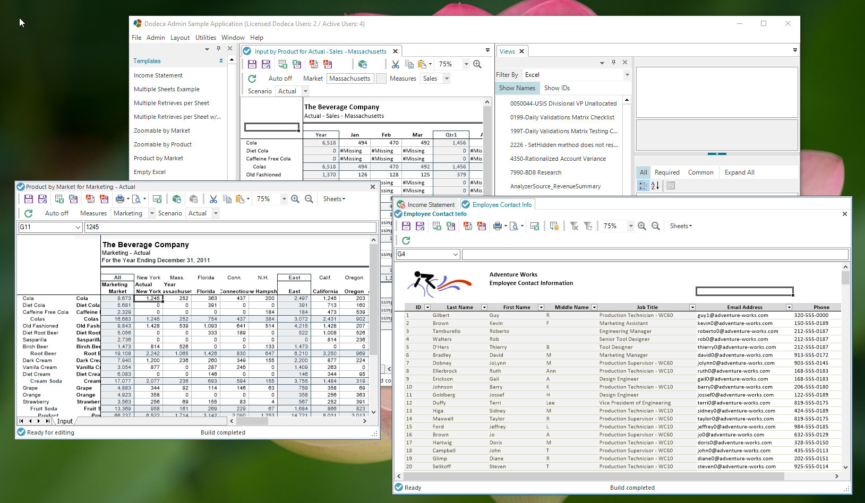Toggle Auto off in Product by Market window

[x=57, y=213]
